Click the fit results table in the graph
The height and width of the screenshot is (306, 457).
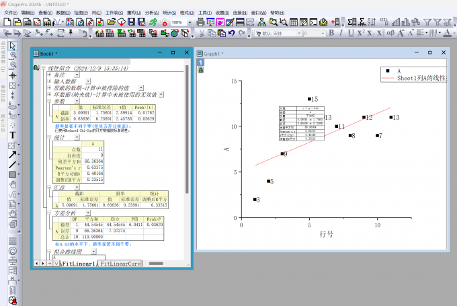301,124
